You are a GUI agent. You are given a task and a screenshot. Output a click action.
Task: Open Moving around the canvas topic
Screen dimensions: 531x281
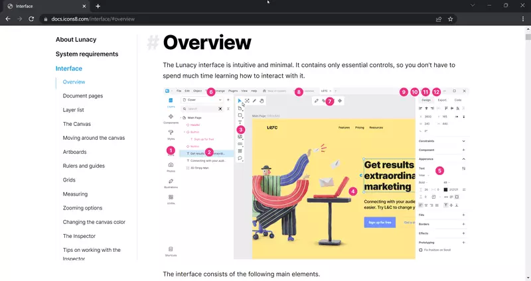point(94,138)
